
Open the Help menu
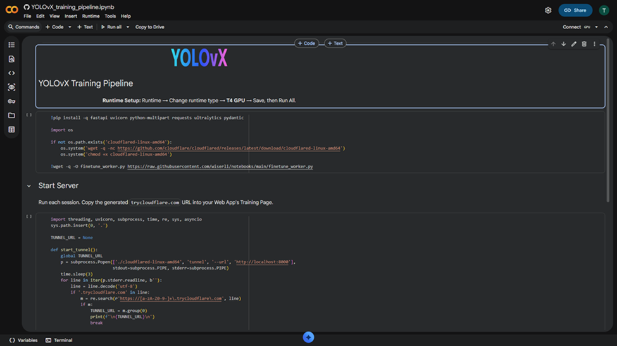pyautogui.click(x=125, y=16)
